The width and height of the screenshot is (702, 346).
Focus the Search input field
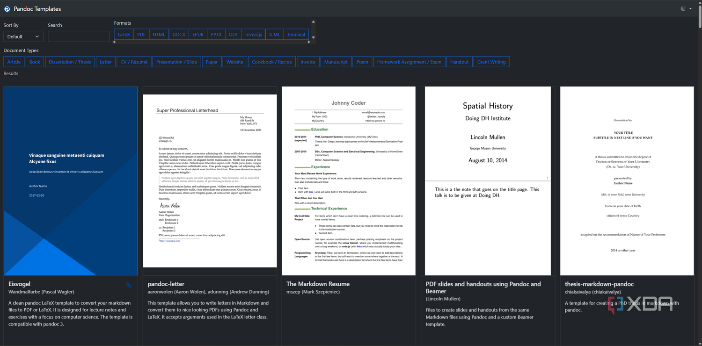tap(79, 36)
